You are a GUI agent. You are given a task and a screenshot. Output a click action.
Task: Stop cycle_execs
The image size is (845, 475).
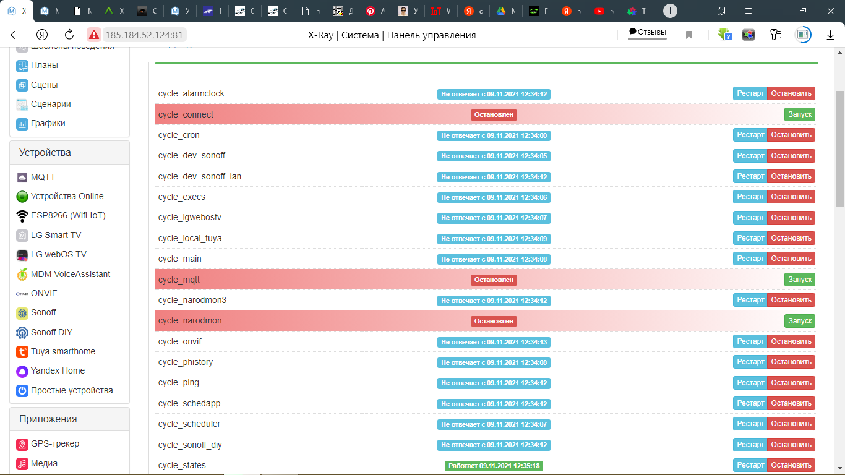tap(791, 197)
